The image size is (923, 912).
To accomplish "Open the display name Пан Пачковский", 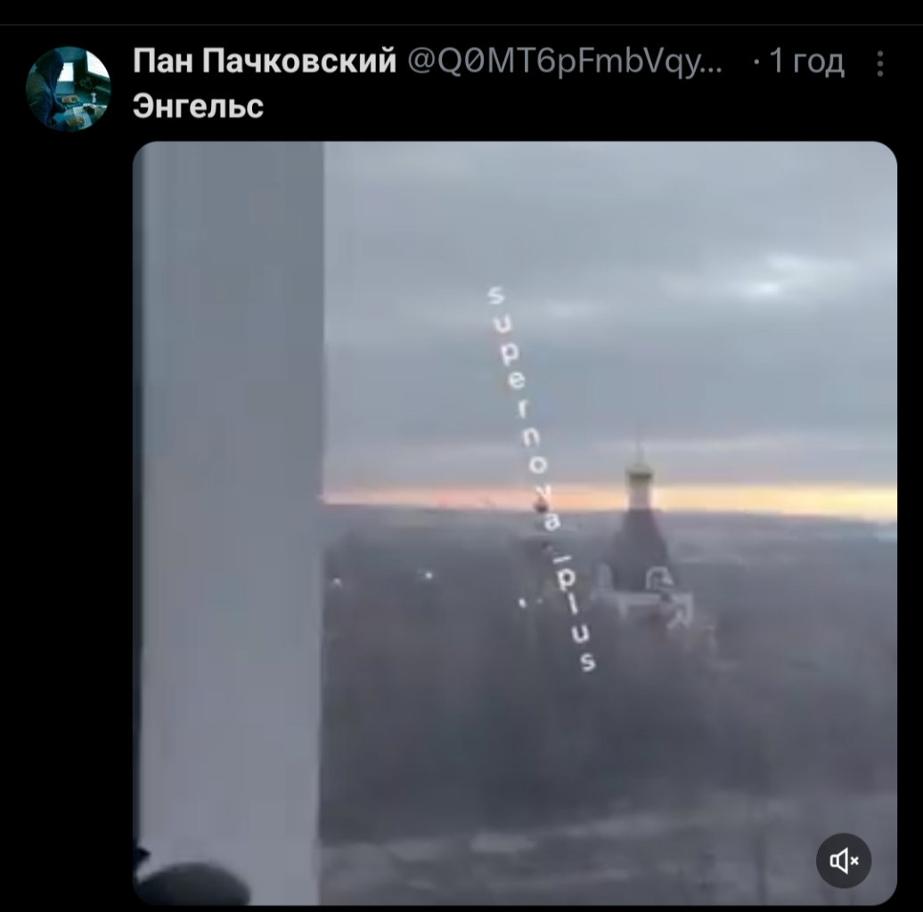I will point(265,61).
